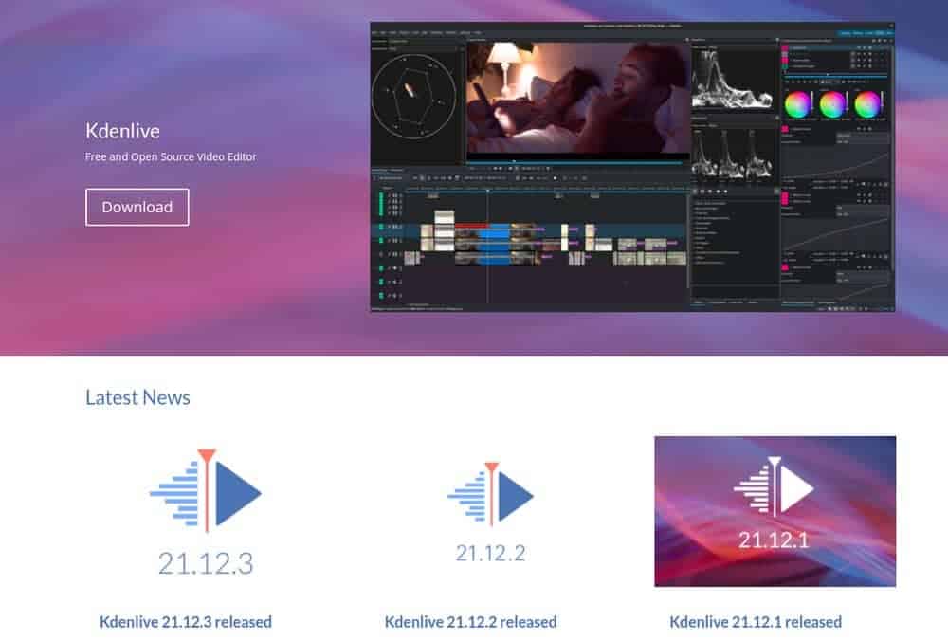Open the Kdenlive 21.12.3 released article link
Image resolution: width=948 pixels, height=641 pixels.
pos(186,622)
